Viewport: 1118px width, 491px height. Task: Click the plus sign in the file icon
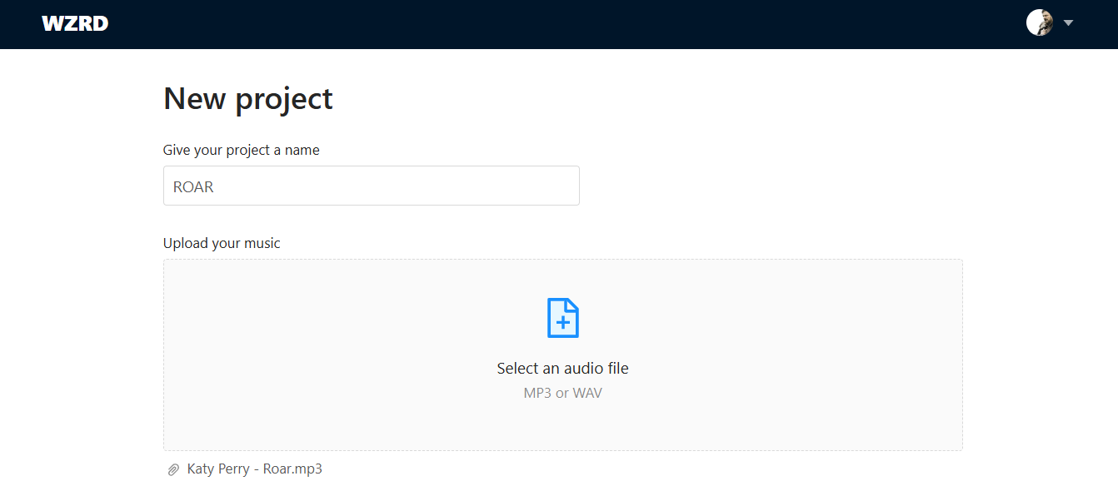[x=563, y=322]
